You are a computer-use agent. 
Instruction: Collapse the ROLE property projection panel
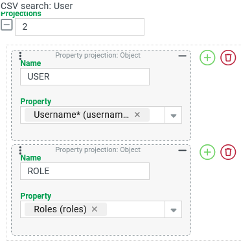(183, 150)
